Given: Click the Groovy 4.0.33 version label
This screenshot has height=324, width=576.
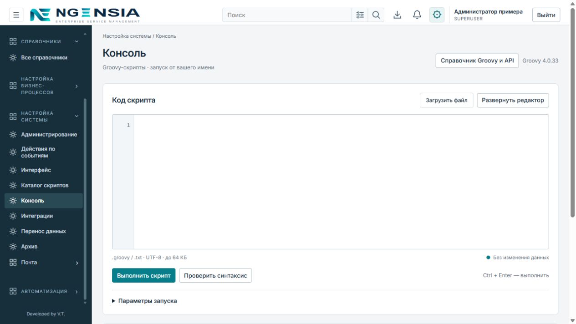Looking at the screenshot, I should 540,61.
